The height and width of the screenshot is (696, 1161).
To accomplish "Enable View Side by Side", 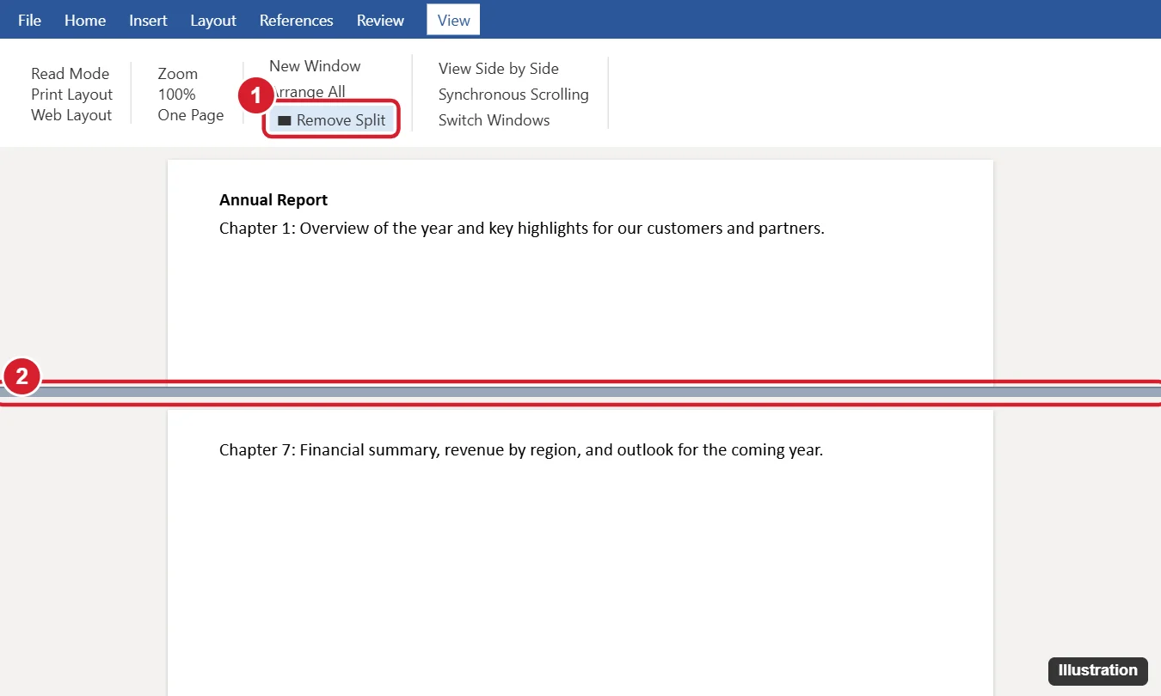I will click(x=499, y=69).
